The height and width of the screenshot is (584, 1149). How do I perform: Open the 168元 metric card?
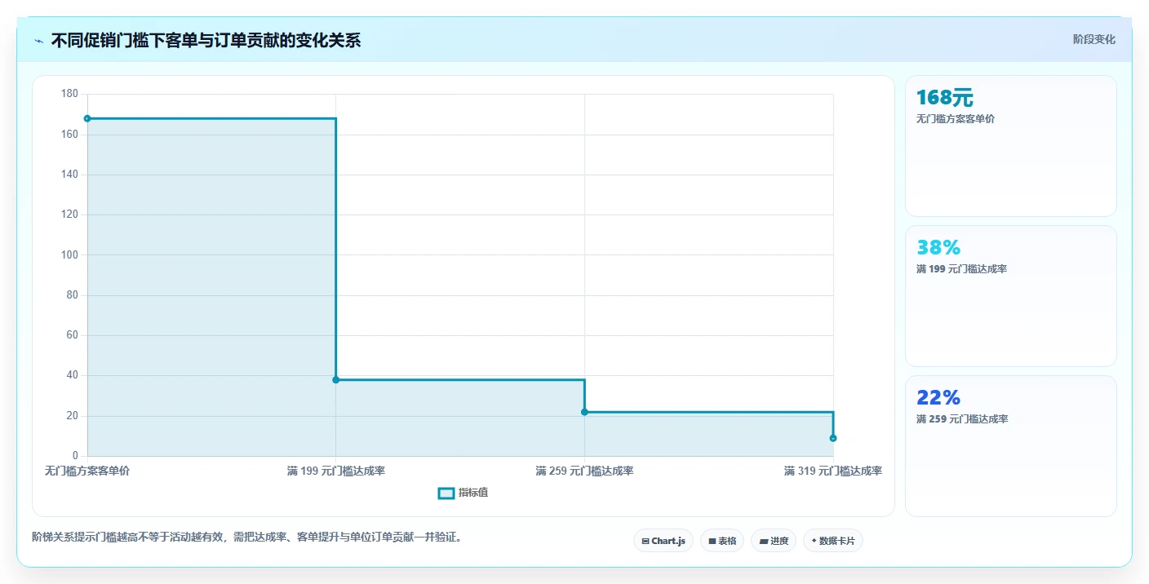[x=1011, y=146]
